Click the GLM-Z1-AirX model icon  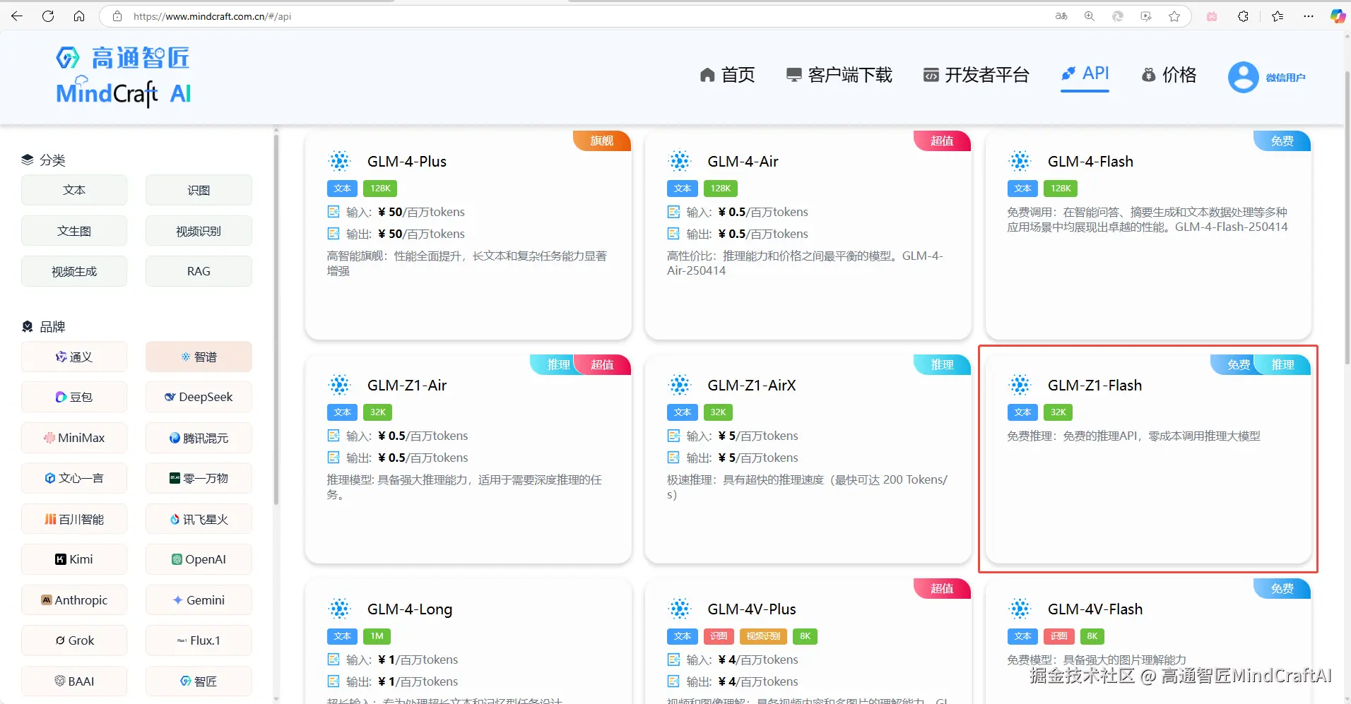coord(680,385)
